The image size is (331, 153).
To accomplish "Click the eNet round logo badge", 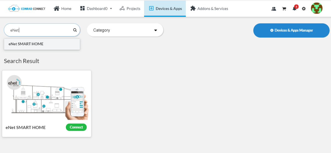I will [14, 82].
